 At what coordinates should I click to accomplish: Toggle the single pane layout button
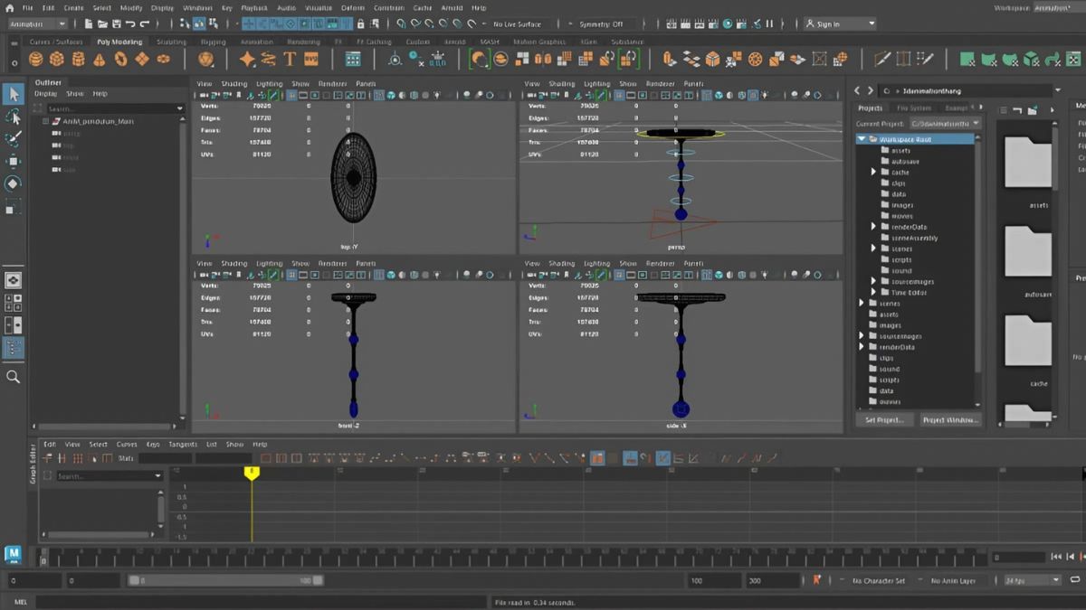(x=13, y=280)
